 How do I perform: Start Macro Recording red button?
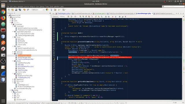tap(113, 17)
